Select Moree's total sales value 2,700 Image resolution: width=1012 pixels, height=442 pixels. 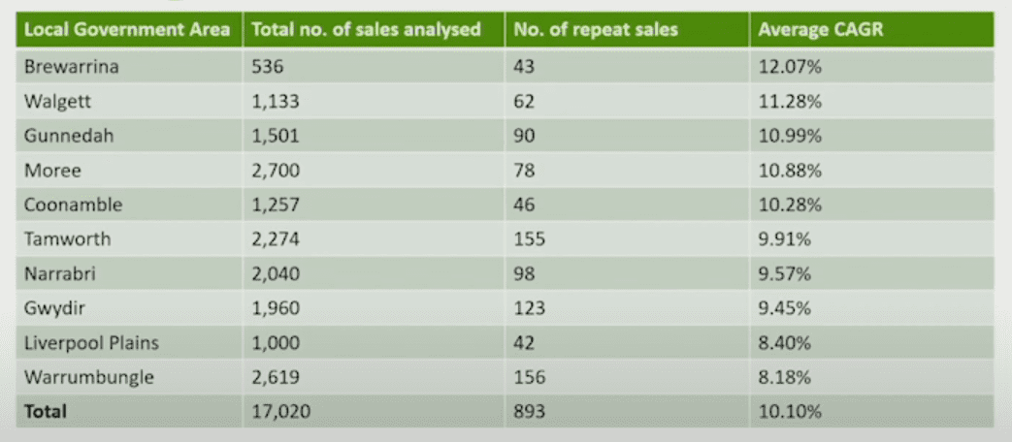tap(276, 171)
